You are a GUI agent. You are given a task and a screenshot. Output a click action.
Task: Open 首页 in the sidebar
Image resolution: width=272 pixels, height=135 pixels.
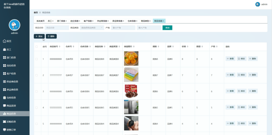(7, 41)
